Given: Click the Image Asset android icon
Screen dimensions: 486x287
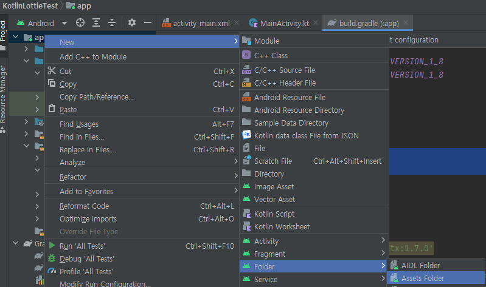Looking at the screenshot, I should coord(246,186).
